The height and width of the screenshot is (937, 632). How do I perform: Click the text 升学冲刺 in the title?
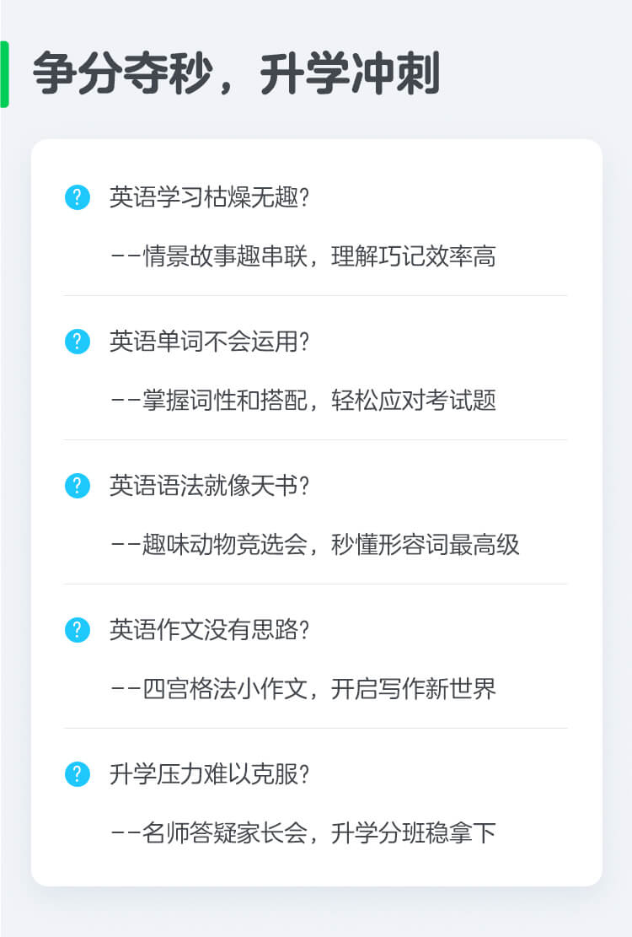(x=351, y=73)
